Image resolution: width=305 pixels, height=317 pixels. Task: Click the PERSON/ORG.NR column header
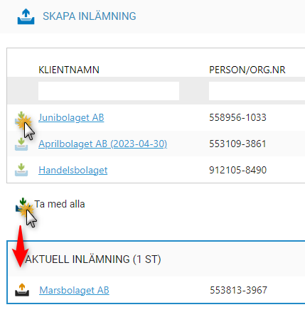click(247, 70)
